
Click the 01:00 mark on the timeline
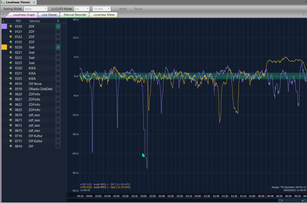coord(252,196)
